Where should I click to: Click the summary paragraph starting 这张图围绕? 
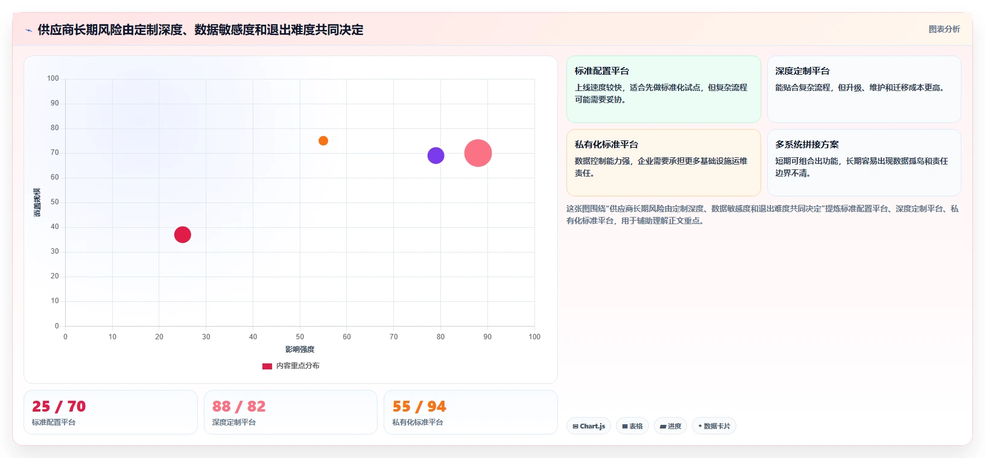[x=762, y=215]
